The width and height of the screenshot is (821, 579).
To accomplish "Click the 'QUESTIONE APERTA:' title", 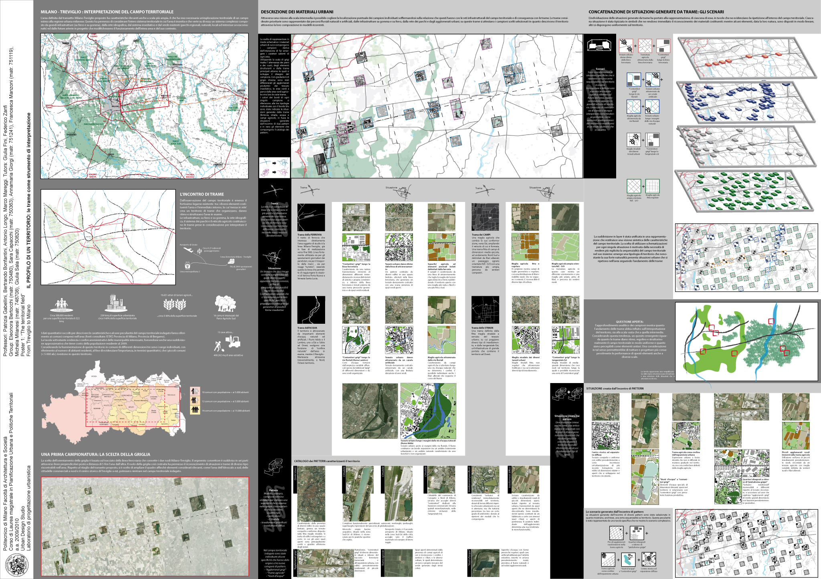I will [629, 322].
